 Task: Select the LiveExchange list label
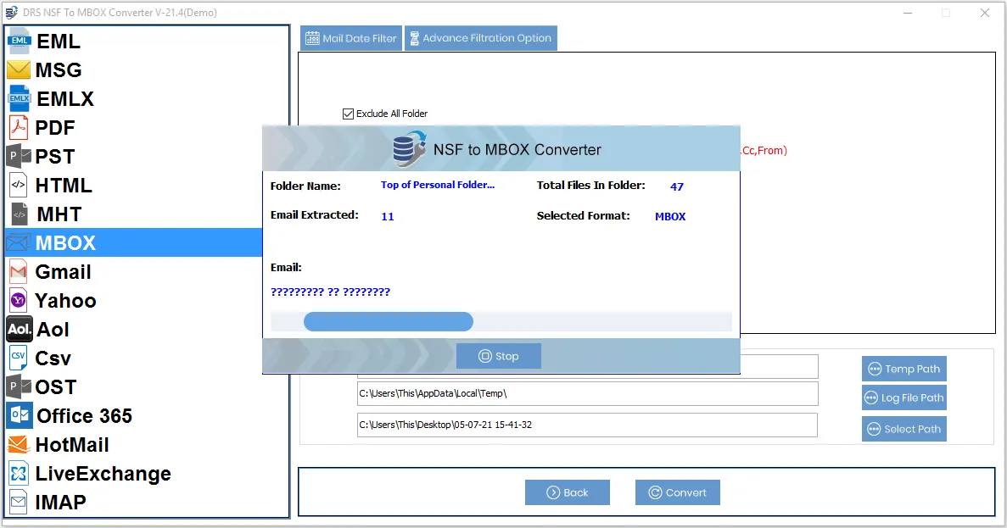pos(103,474)
